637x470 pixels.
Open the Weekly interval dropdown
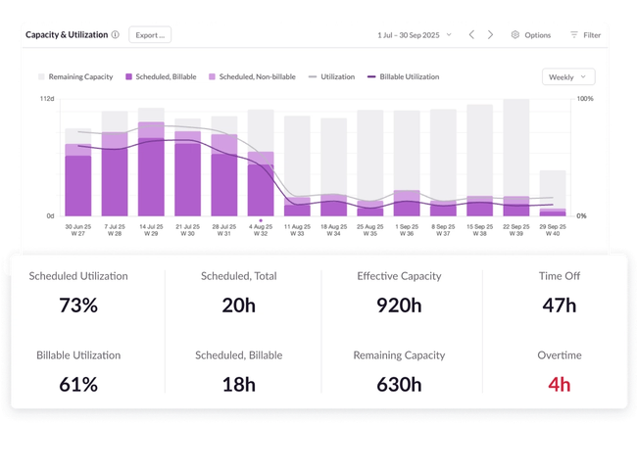point(567,76)
